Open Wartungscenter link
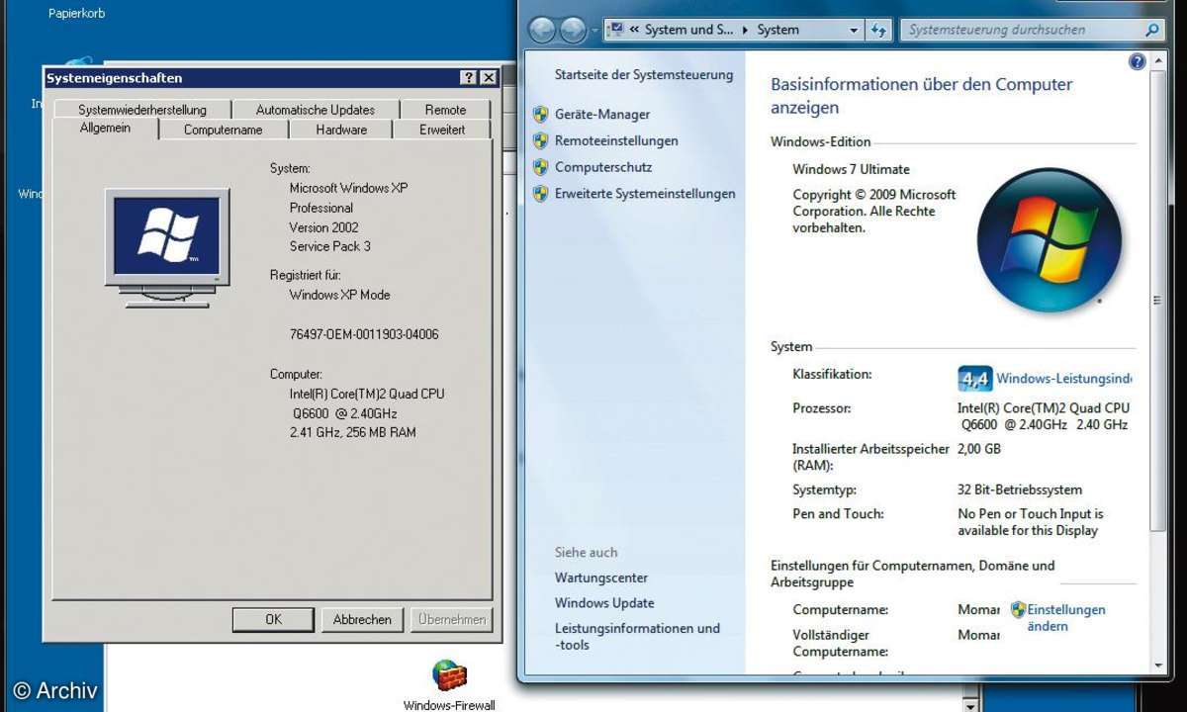This screenshot has width=1187, height=712. click(x=601, y=578)
